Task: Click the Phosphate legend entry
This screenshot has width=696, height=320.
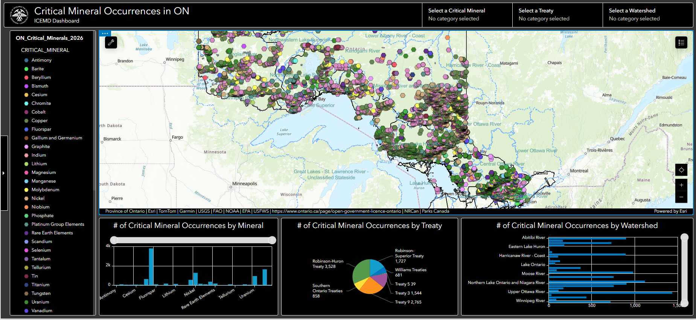Action: pyautogui.click(x=43, y=216)
